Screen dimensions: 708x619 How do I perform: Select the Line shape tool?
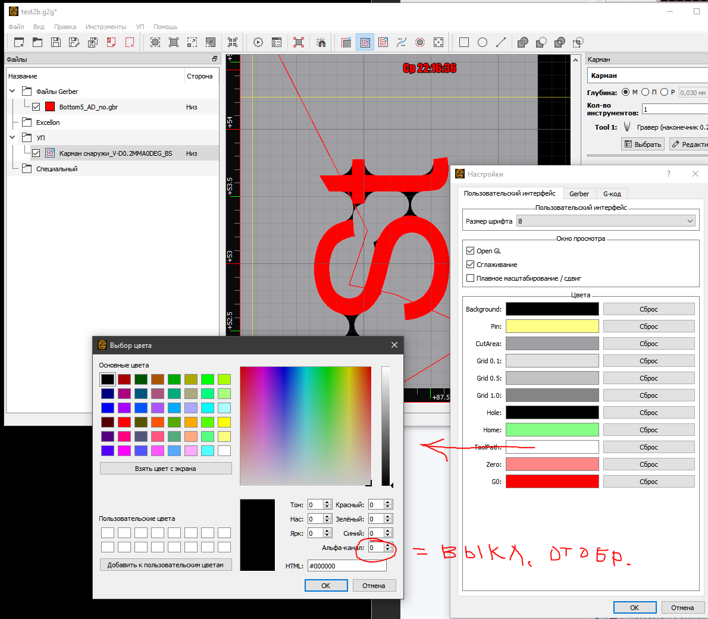[501, 42]
